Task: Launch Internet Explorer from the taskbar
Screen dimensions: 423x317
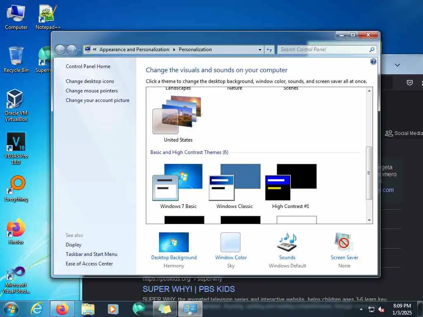Action: 36,309
